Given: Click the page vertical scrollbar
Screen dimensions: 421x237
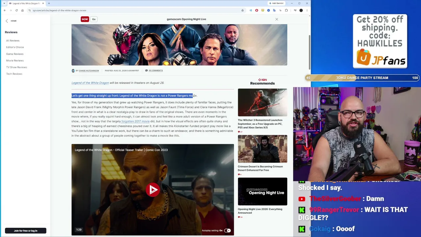Looking at the screenshot, I should (309, 53).
